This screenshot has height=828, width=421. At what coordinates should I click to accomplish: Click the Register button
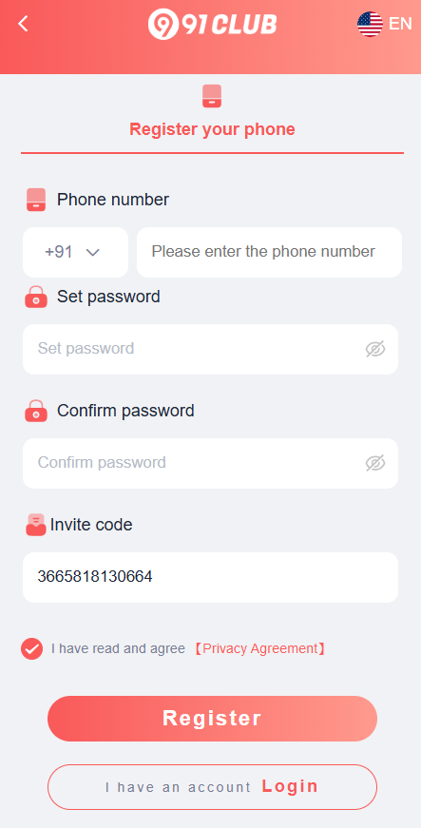click(212, 719)
